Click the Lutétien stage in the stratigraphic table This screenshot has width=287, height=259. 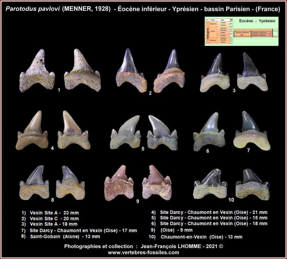223,33
